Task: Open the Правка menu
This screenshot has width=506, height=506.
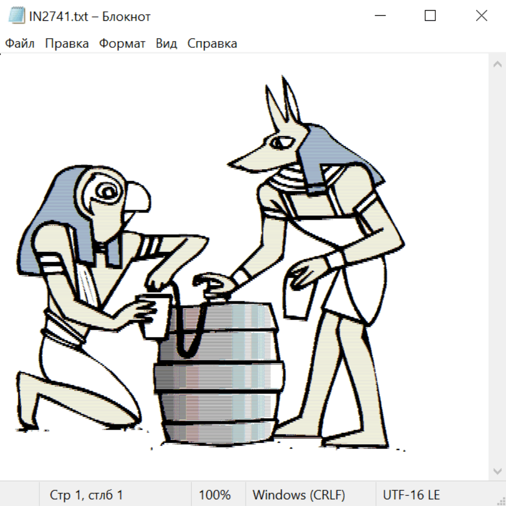Action: (x=67, y=44)
